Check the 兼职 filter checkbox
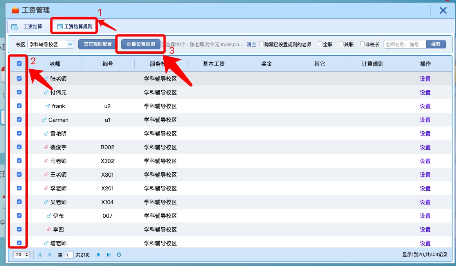Viewport: 456px width, 266px height. point(341,44)
